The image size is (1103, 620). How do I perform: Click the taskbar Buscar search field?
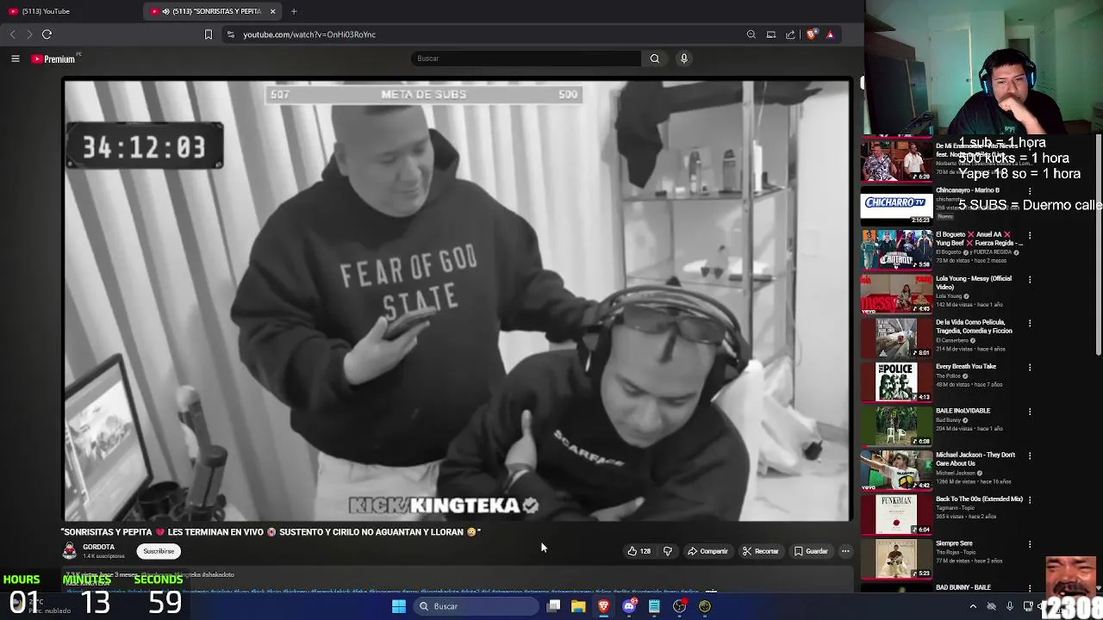coord(476,606)
